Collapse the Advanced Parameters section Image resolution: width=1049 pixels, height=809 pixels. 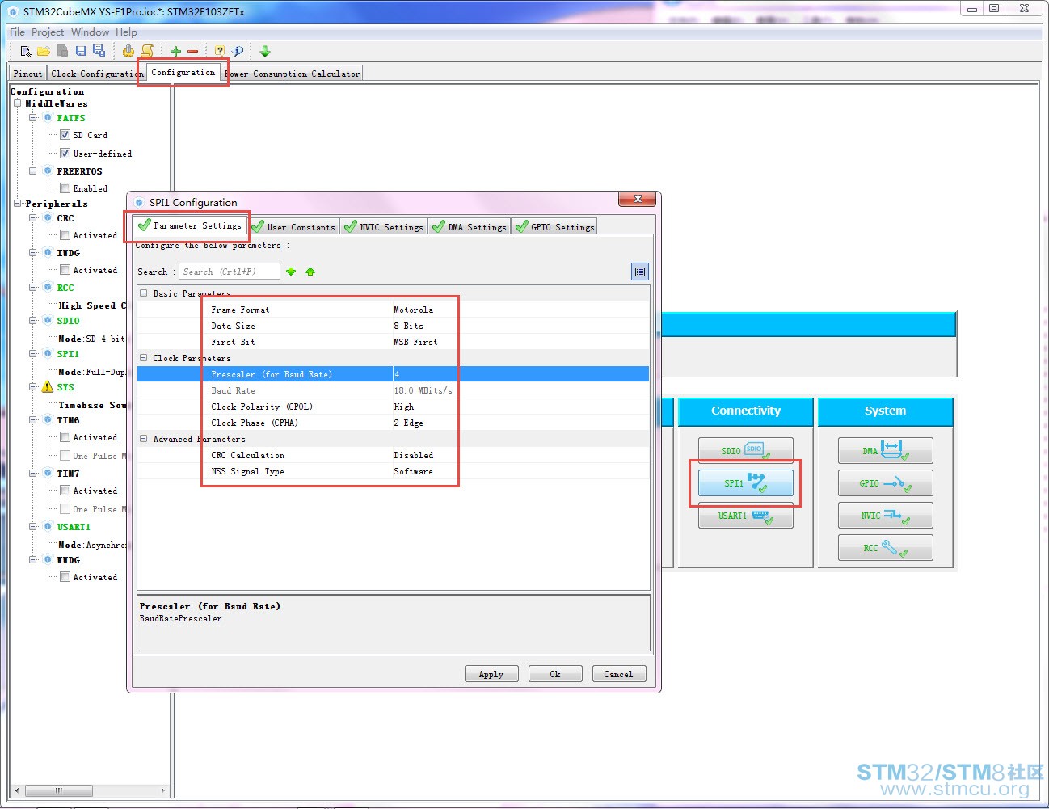pyautogui.click(x=144, y=439)
